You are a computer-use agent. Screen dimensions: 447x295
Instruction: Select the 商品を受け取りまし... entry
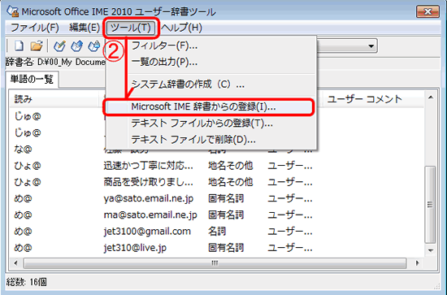pos(148,182)
